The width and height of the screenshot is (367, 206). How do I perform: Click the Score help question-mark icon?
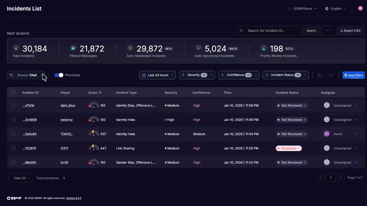tap(100, 92)
